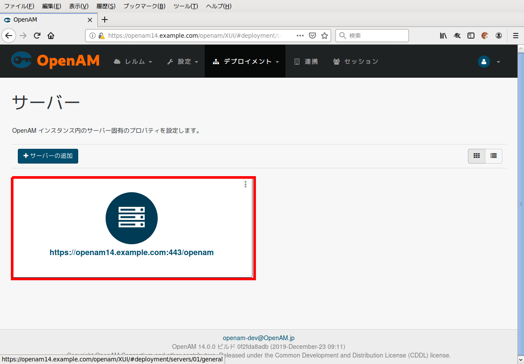Switch to grid view

(476, 156)
